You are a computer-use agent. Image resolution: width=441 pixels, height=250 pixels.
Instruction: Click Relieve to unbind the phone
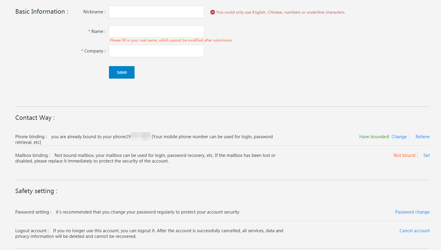tap(423, 137)
